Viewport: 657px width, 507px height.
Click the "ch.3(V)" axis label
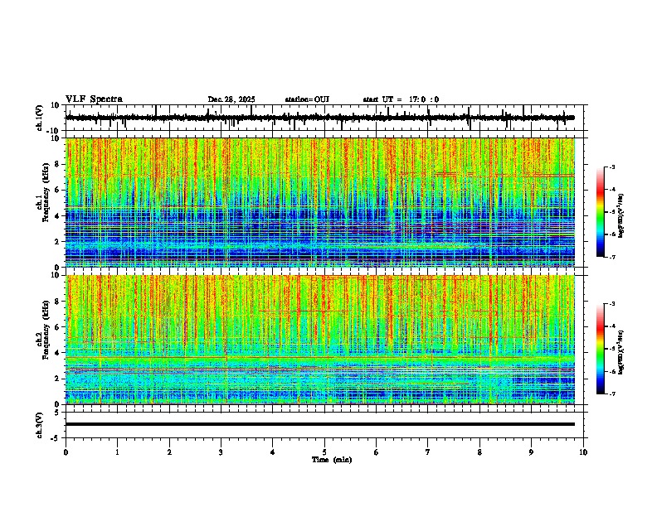[40, 425]
